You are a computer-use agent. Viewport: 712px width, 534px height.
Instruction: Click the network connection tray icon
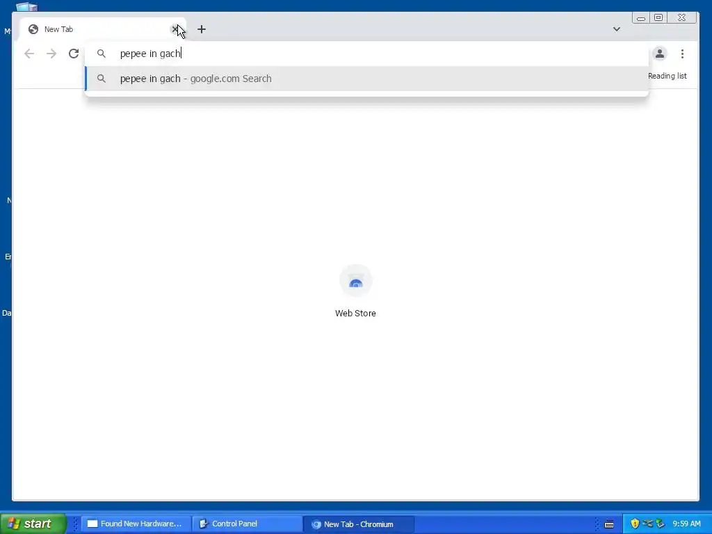click(x=647, y=524)
